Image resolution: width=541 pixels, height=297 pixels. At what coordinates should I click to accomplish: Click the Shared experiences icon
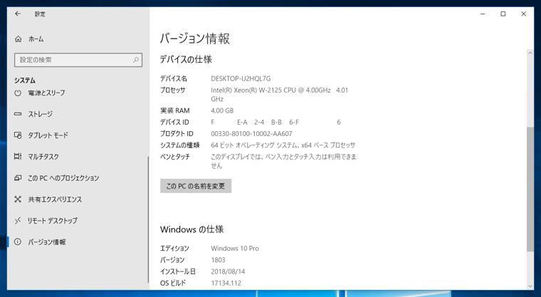click(x=18, y=199)
